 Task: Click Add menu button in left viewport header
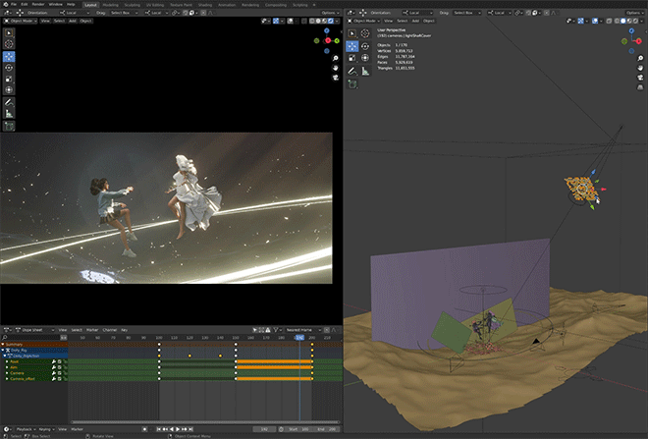pos(73,21)
